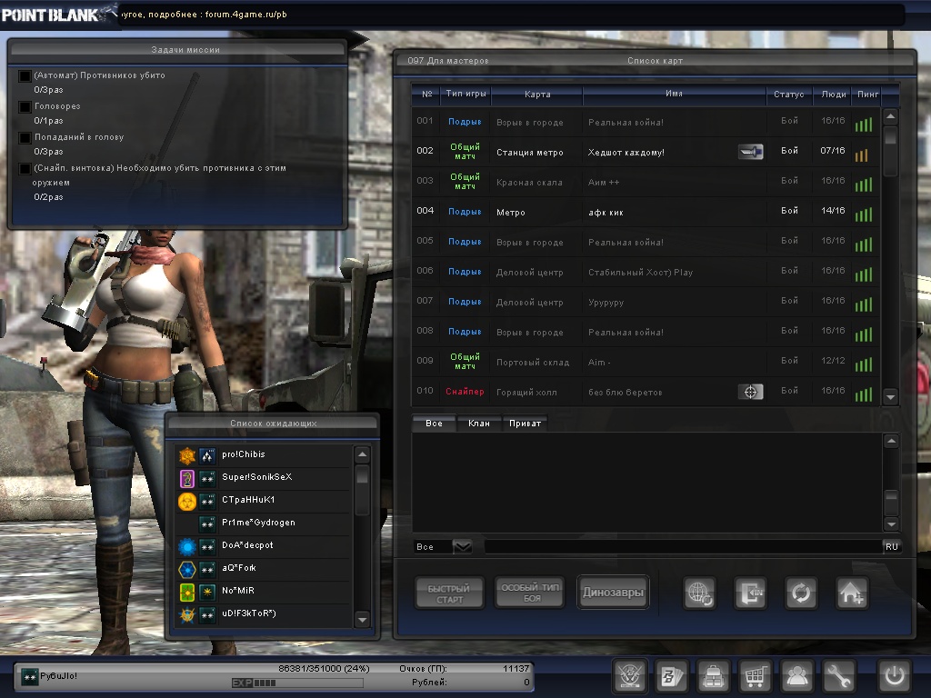
Task: Open the inventory backpack icon
Action: click(713, 676)
